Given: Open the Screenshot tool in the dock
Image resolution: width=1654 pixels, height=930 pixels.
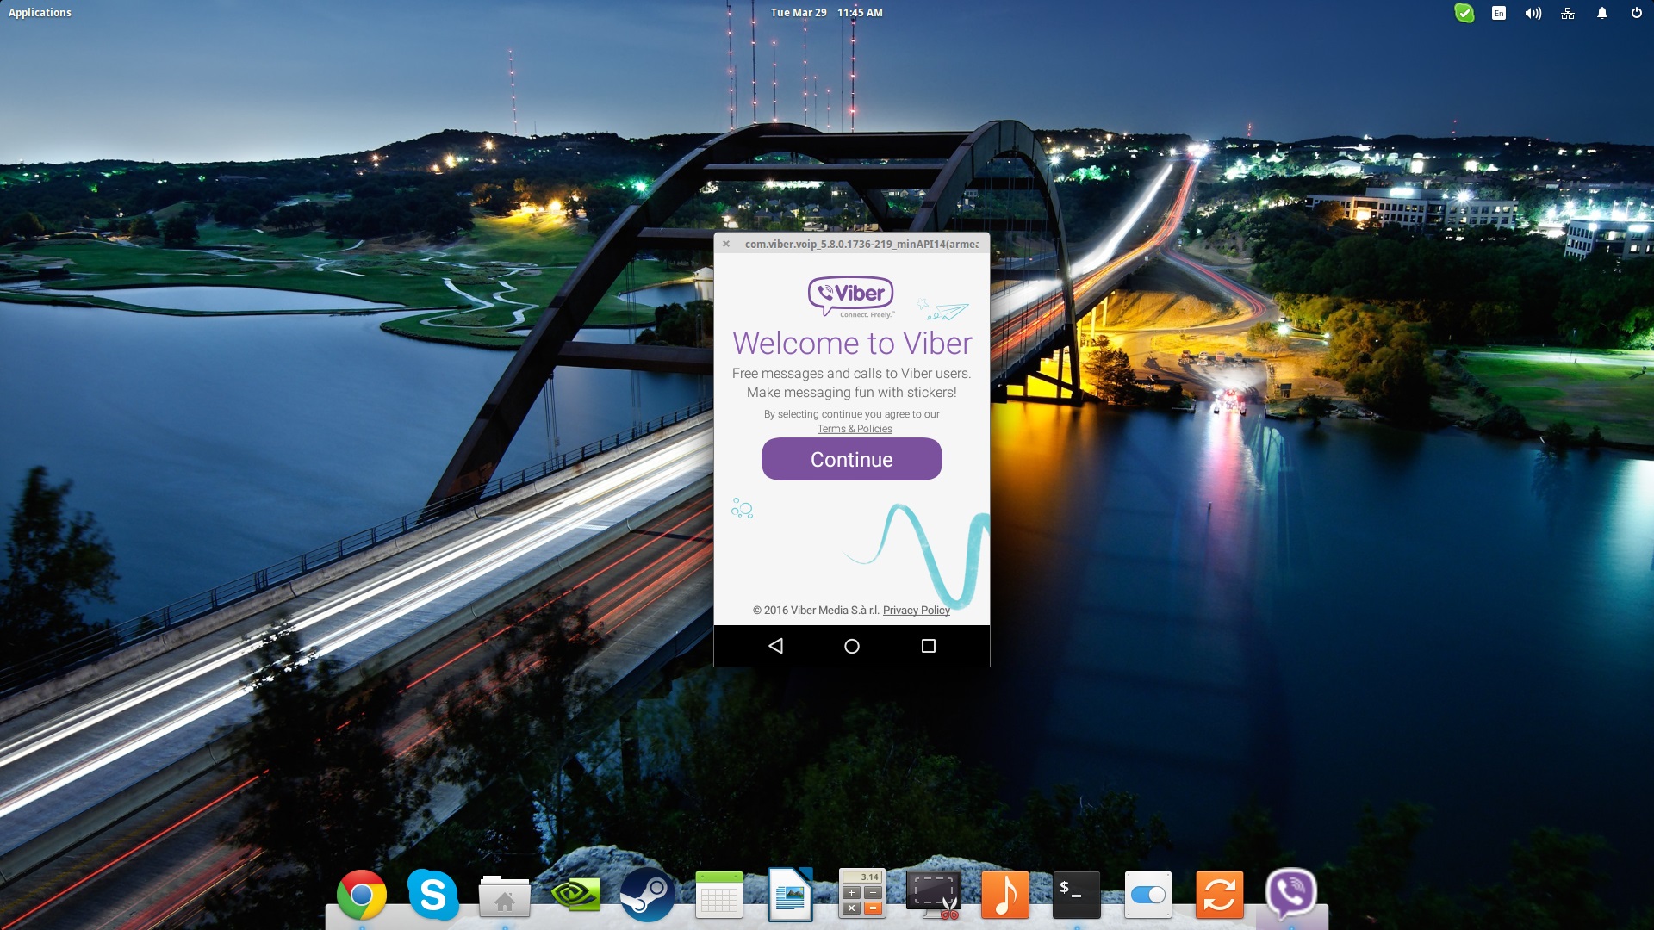Looking at the screenshot, I should 934,894.
